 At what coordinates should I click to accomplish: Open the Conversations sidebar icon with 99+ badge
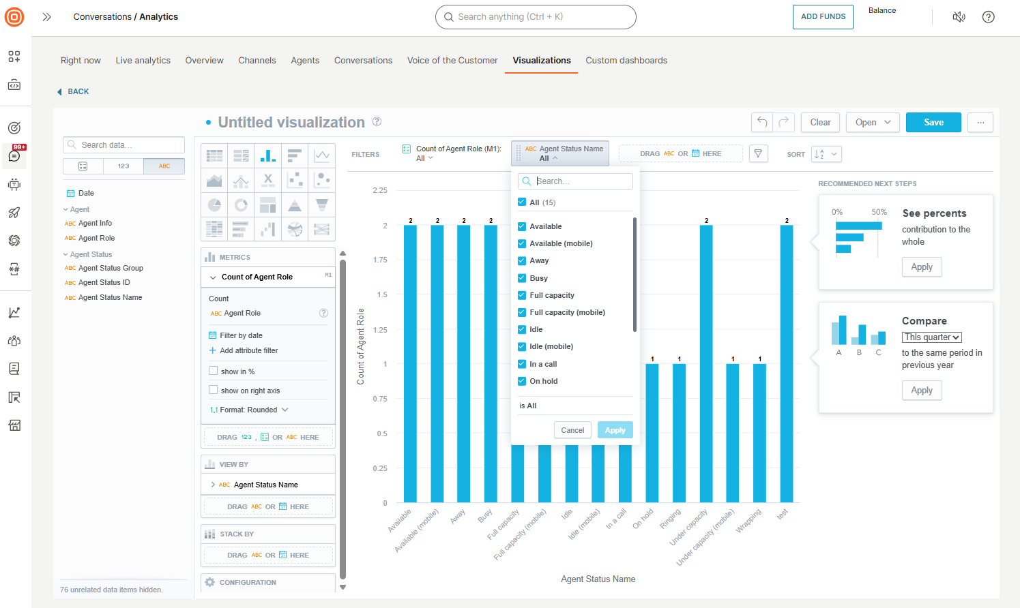click(14, 155)
